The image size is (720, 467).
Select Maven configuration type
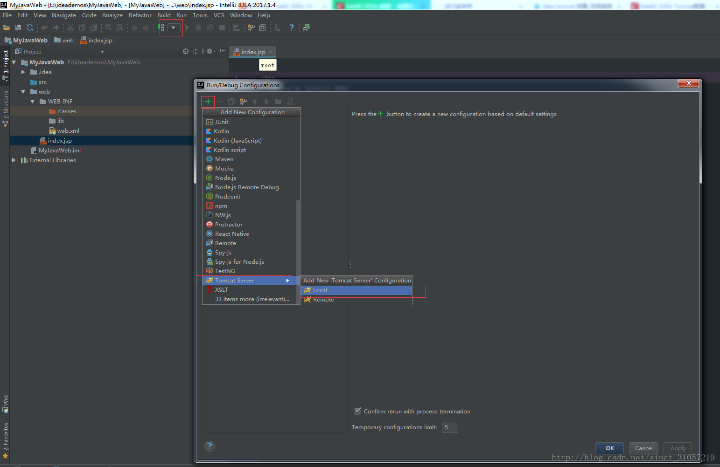(x=249, y=159)
